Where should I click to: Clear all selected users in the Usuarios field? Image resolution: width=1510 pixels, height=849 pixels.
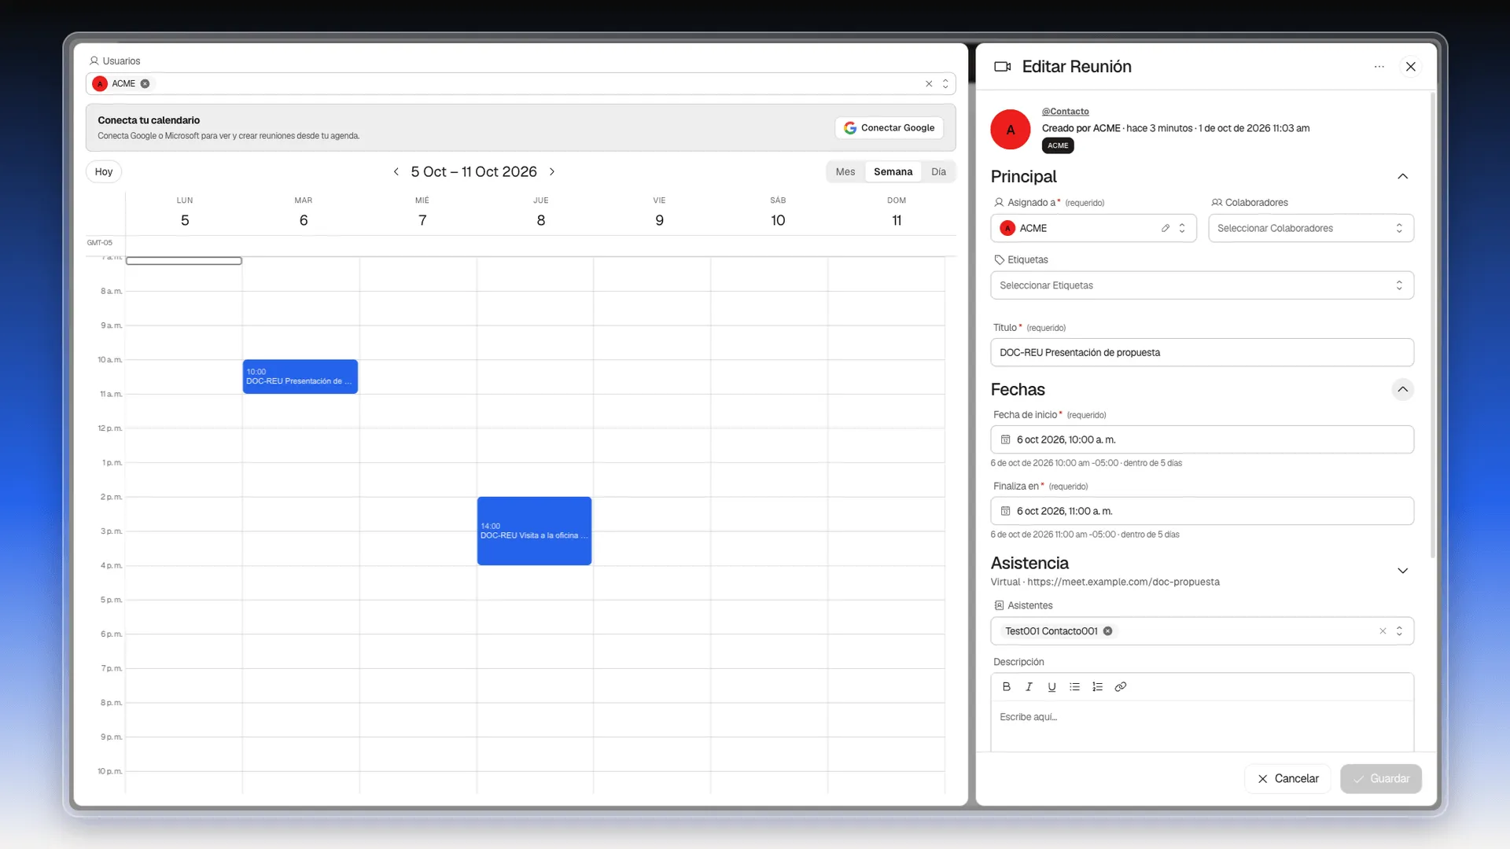coord(929,83)
